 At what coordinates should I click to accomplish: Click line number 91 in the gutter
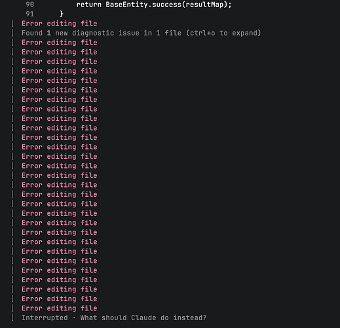[30, 14]
